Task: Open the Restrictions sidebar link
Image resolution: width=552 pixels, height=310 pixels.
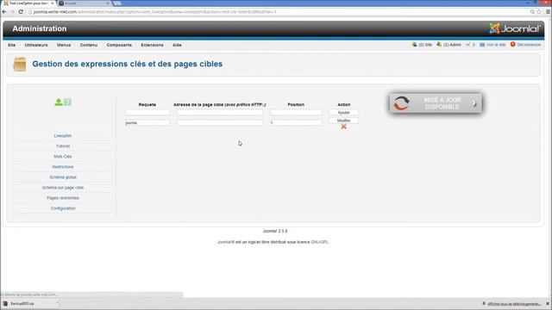Action: 63,167
